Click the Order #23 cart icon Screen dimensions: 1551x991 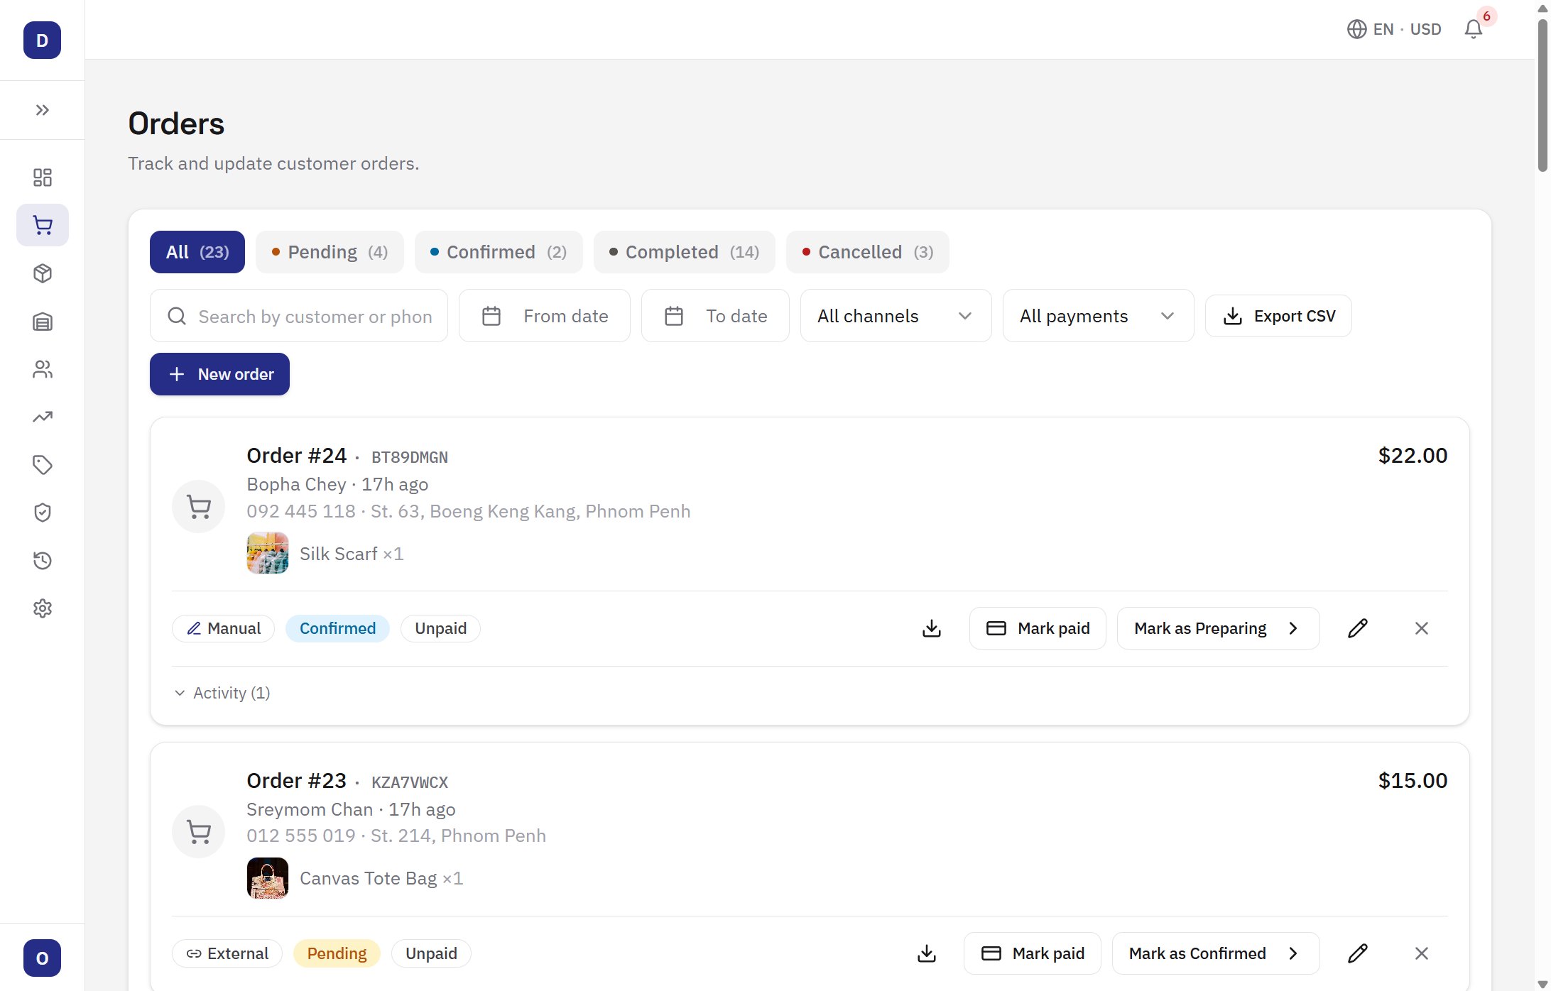pyautogui.click(x=199, y=832)
